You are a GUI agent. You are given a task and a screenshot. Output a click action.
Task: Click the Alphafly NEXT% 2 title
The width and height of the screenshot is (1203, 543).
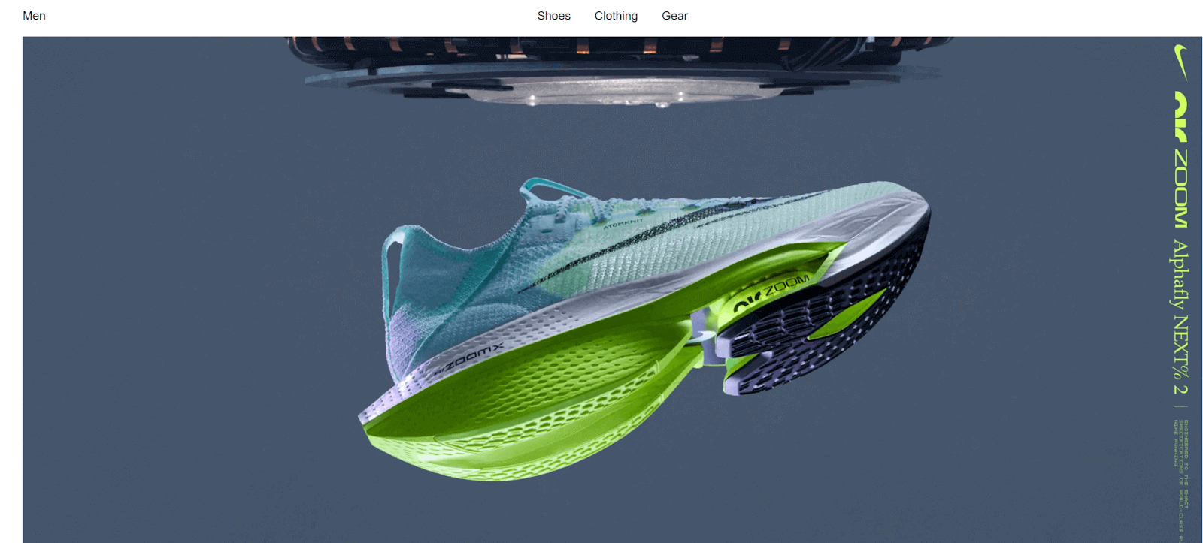[x=1181, y=316]
